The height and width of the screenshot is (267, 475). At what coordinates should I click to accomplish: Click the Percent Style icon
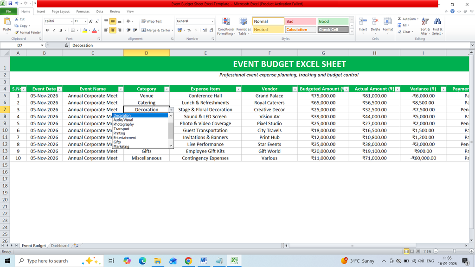(189, 30)
